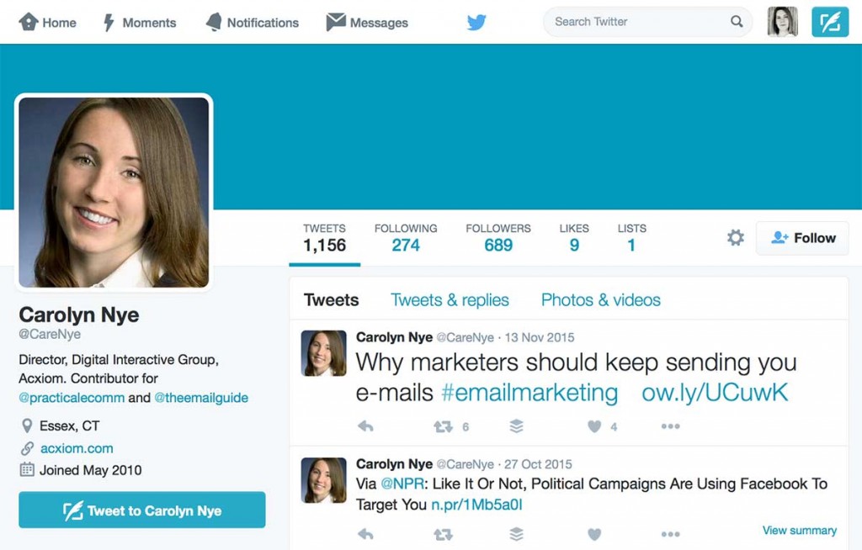Open Home from the navigation bar
This screenshot has width=862, height=550.
pyautogui.click(x=47, y=23)
